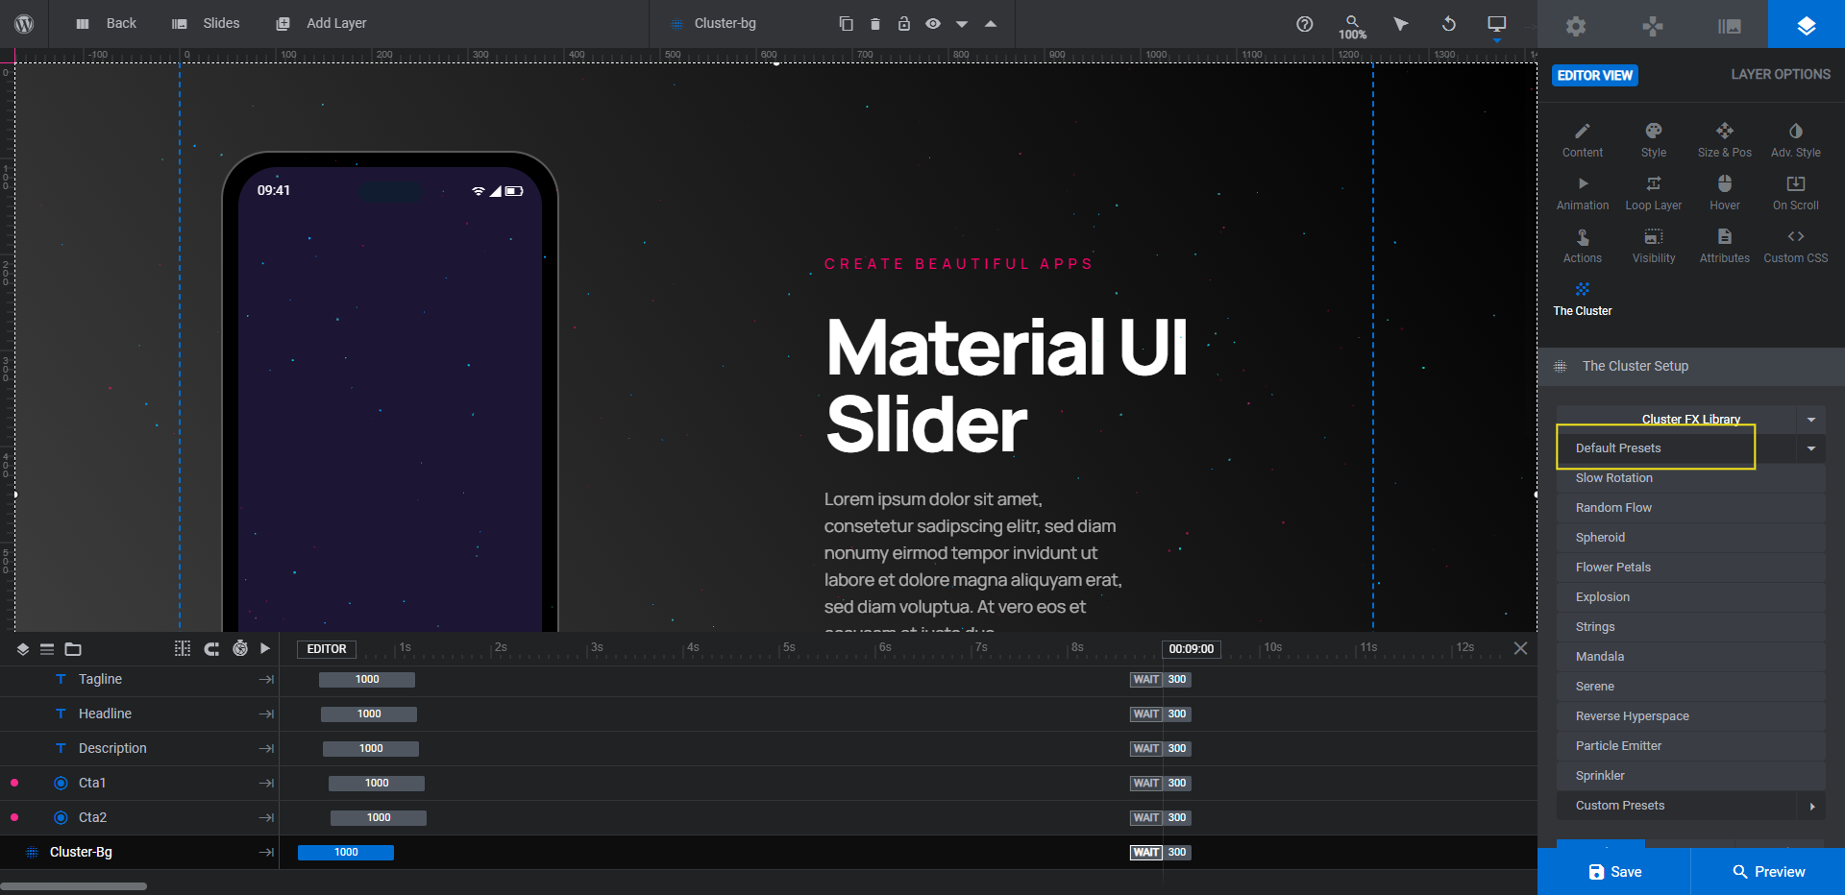Viewport: 1845px width, 895px height.
Task: Save the slider
Action: click(x=1614, y=872)
